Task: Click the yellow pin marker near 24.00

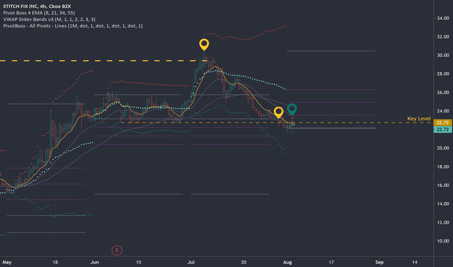Action: click(x=278, y=113)
